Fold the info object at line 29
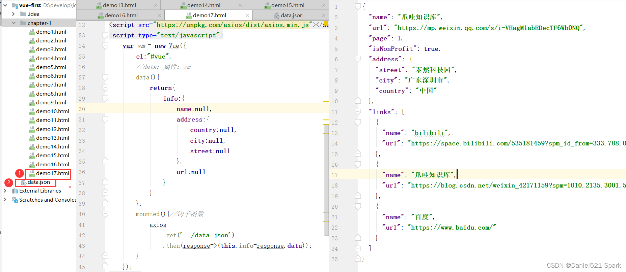The width and height of the screenshot is (626, 272). point(105,98)
